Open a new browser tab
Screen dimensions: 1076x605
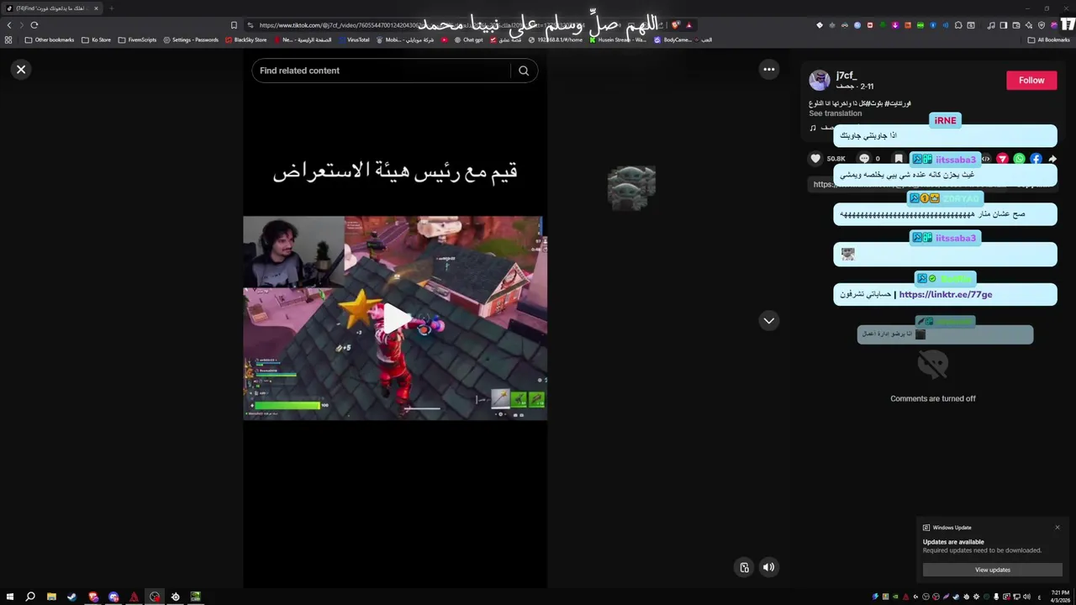[111, 8]
